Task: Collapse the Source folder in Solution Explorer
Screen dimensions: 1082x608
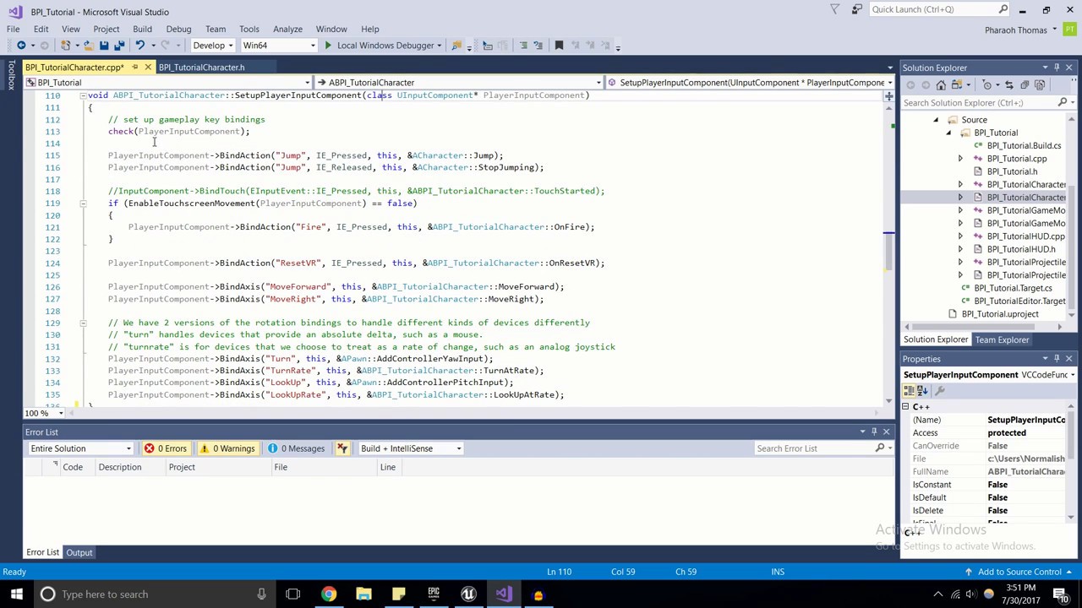Action: 936,120
